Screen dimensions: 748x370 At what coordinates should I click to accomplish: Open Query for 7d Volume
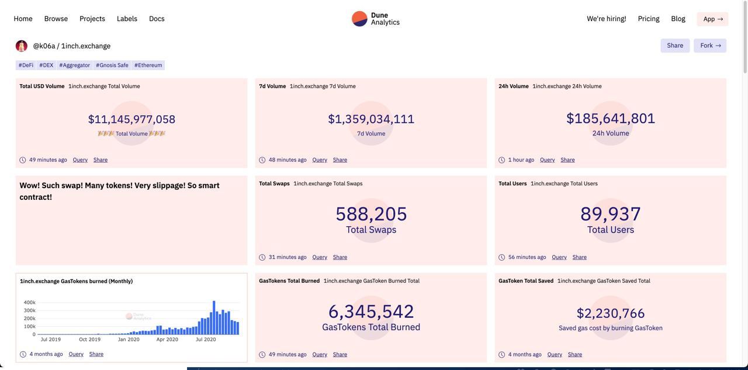[320, 160]
